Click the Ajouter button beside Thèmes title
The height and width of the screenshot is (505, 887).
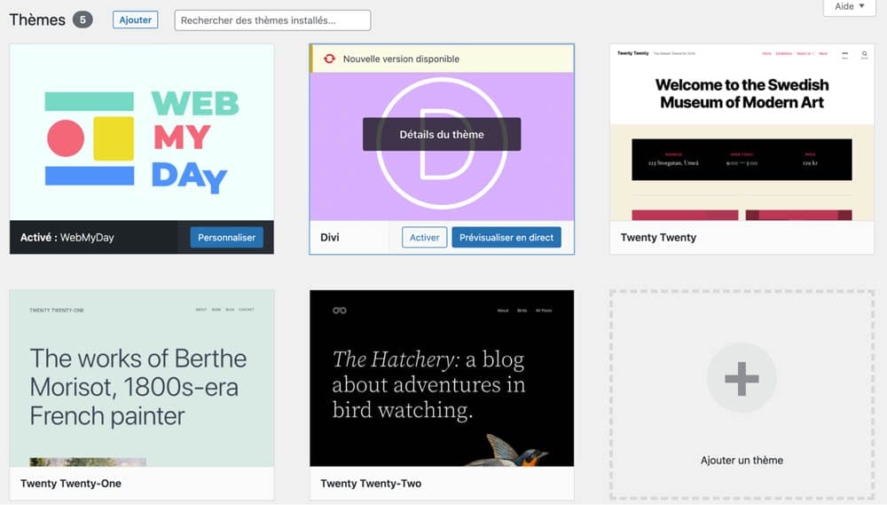tap(135, 20)
